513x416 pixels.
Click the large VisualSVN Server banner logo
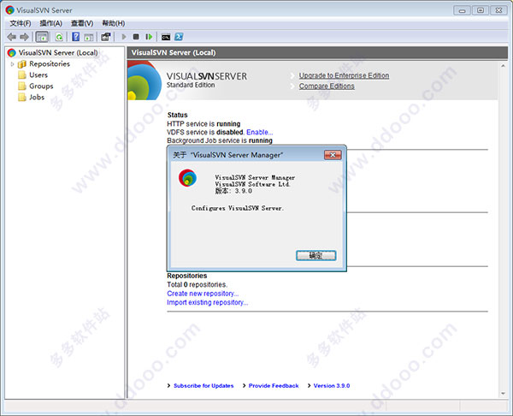pos(144,80)
